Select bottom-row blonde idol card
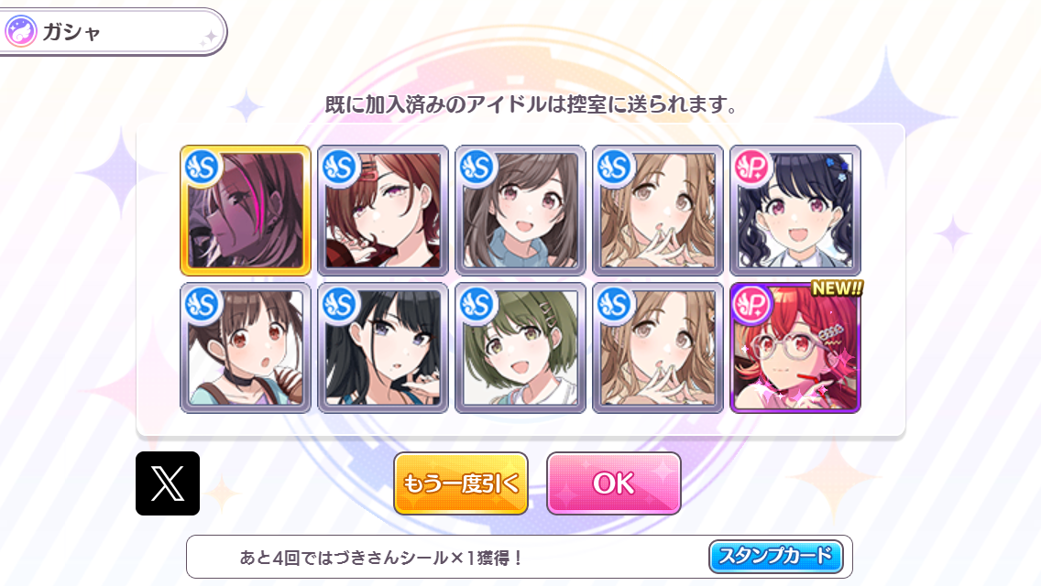Viewport: 1041px width, 586px height. point(658,348)
